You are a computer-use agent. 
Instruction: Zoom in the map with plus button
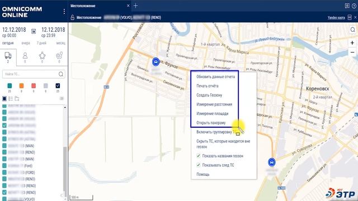coord(352,43)
